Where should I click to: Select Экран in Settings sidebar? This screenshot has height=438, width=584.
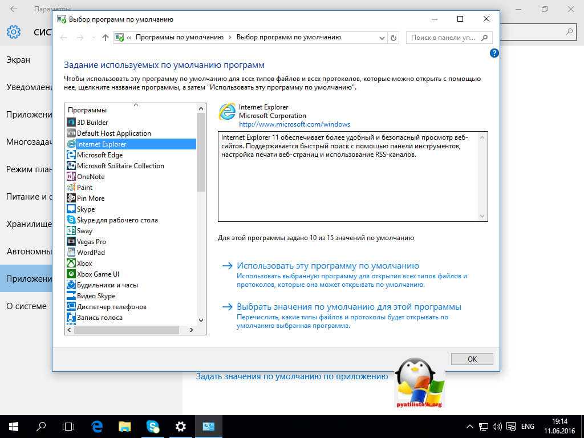(x=18, y=60)
